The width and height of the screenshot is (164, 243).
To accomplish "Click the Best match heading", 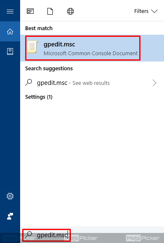I will click(x=39, y=28).
